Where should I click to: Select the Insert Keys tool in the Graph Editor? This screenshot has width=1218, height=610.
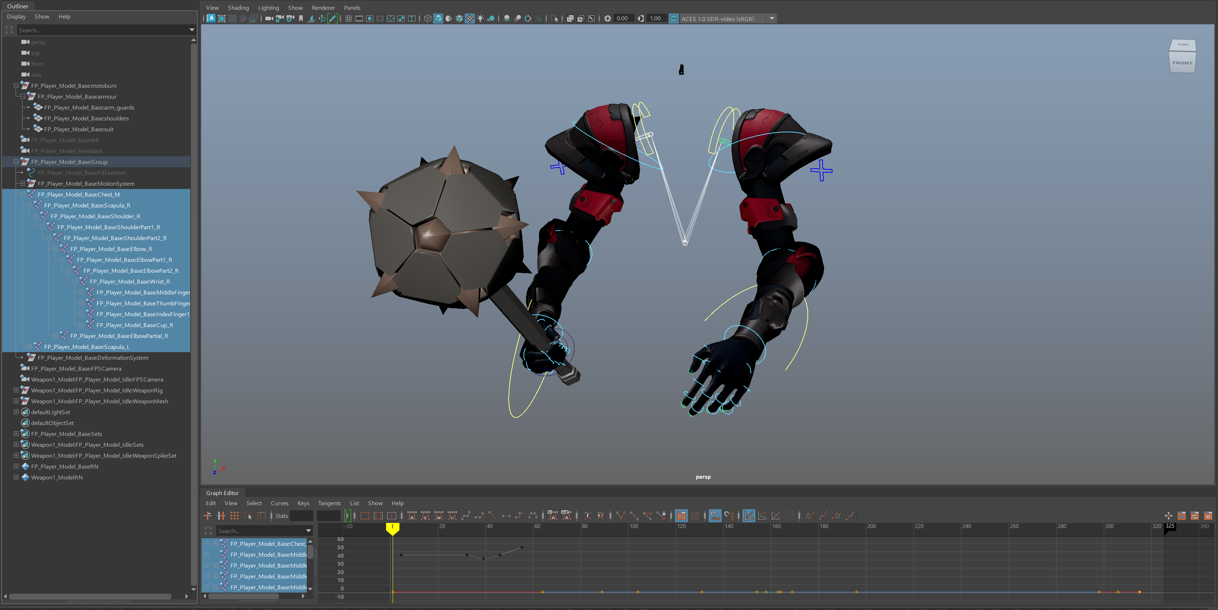pyautogui.click(x=221, y=515)
